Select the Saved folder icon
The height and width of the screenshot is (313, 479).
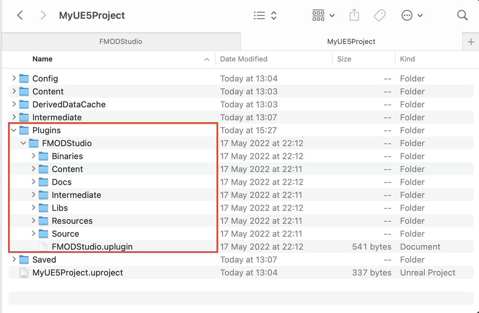[x=24, y=259]
